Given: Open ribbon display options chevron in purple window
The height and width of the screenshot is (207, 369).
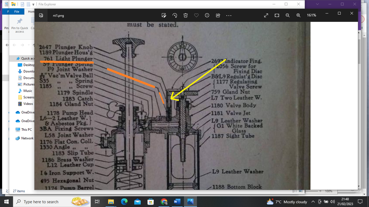Looking at the screenshot, I should [x=318, y=4].
